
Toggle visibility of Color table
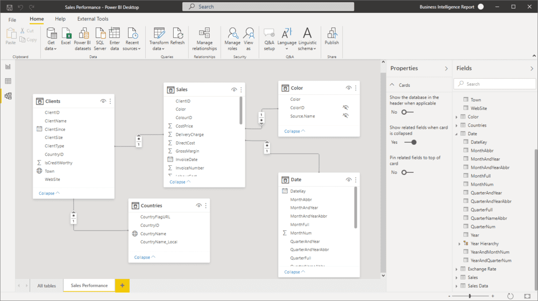pos(349,88)
